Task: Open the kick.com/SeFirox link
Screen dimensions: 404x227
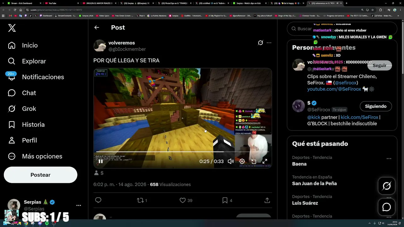Action: 359,117
